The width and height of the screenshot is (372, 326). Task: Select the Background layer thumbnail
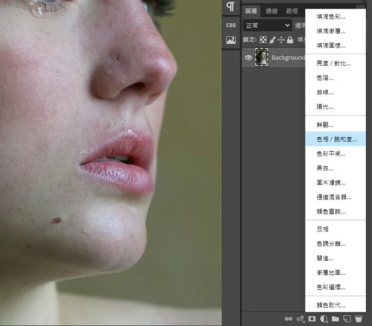261,57
